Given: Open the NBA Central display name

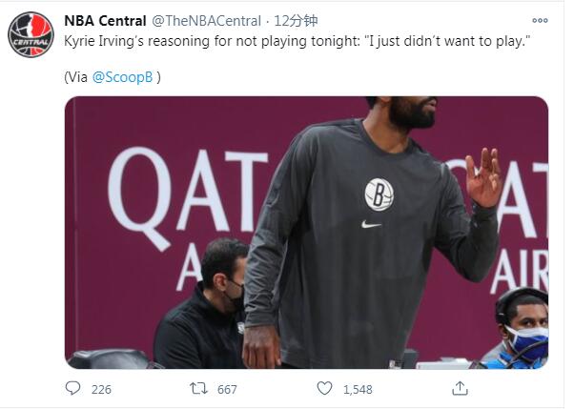Looking at the screenshot, I should [x=105, y=20].
